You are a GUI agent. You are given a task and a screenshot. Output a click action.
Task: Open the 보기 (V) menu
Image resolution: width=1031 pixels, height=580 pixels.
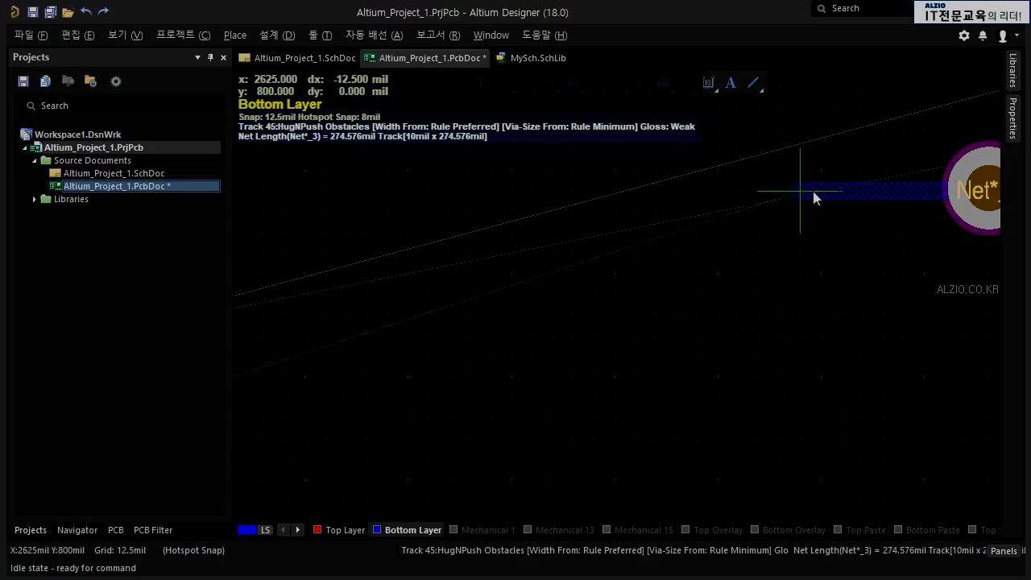click(x=125, y=35)
